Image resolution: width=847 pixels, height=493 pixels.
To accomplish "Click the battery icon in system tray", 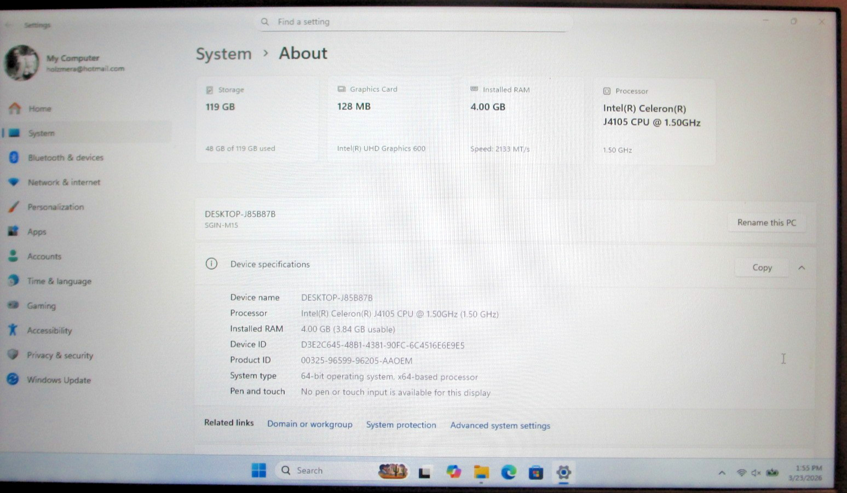I will 772,473.
